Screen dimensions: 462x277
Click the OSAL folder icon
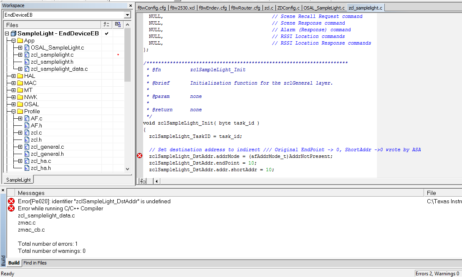[x=20, y=104]
